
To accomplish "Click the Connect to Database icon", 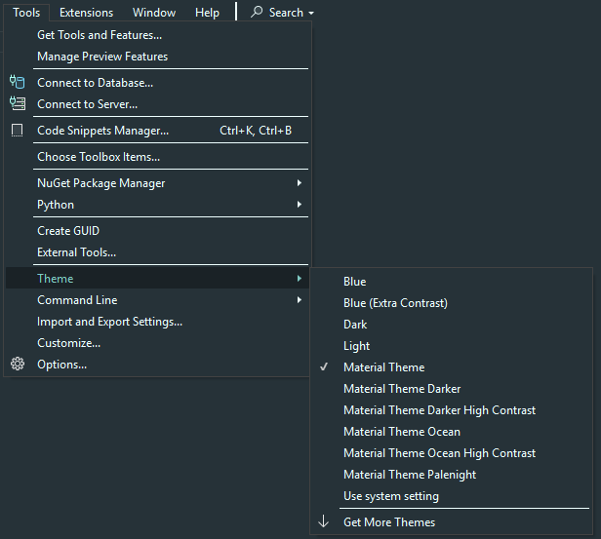I will point(17,83).
